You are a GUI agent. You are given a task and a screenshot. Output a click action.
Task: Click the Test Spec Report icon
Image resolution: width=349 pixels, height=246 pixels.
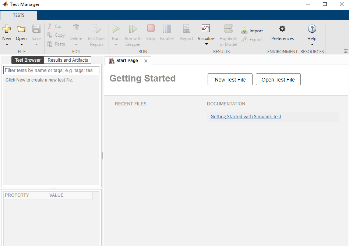point(96,29)
